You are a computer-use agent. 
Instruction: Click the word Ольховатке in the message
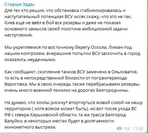(124, 72)
